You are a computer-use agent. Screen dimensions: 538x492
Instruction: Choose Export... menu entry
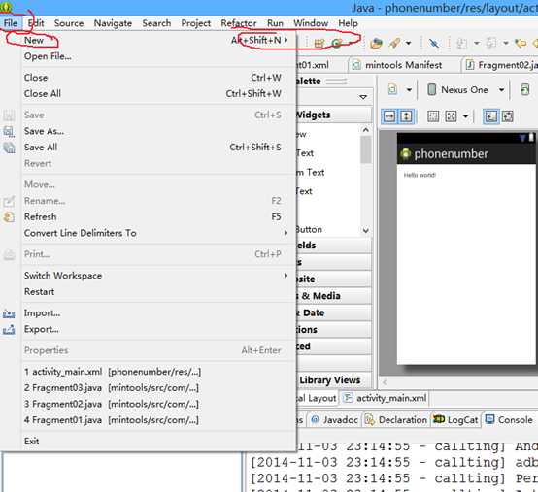[159, 329]
